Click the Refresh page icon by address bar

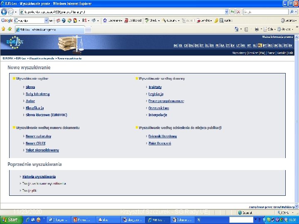click(232, 12)
